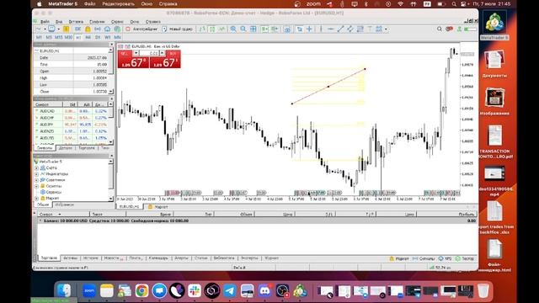Select the text label tool icon
Screen dimensions: 539x303
370,29
